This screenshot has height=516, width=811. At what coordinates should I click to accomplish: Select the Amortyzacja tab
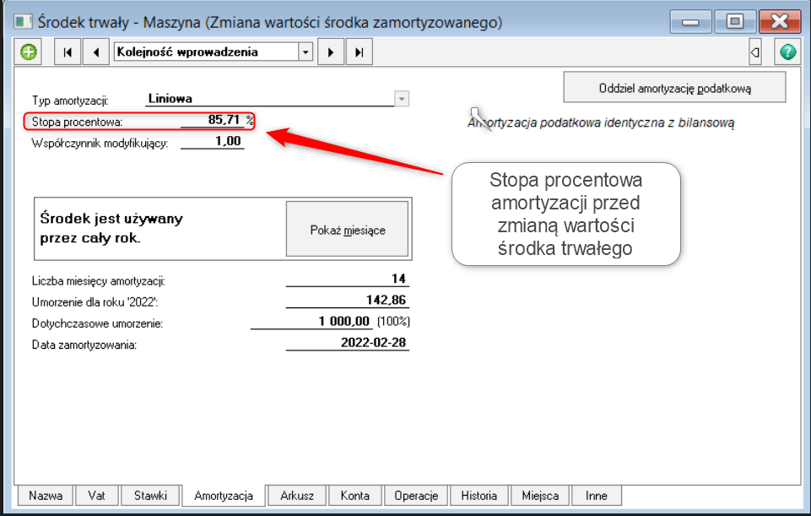click(224, 495)
